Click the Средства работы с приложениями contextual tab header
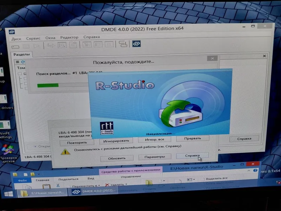Image resolution: width=281 pixels, height=211 pixels. pos(131,171)
